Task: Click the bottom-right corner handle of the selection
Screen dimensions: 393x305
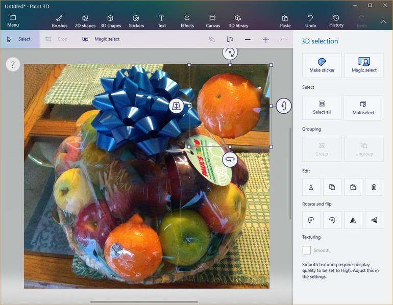Action: coord(271,147)
